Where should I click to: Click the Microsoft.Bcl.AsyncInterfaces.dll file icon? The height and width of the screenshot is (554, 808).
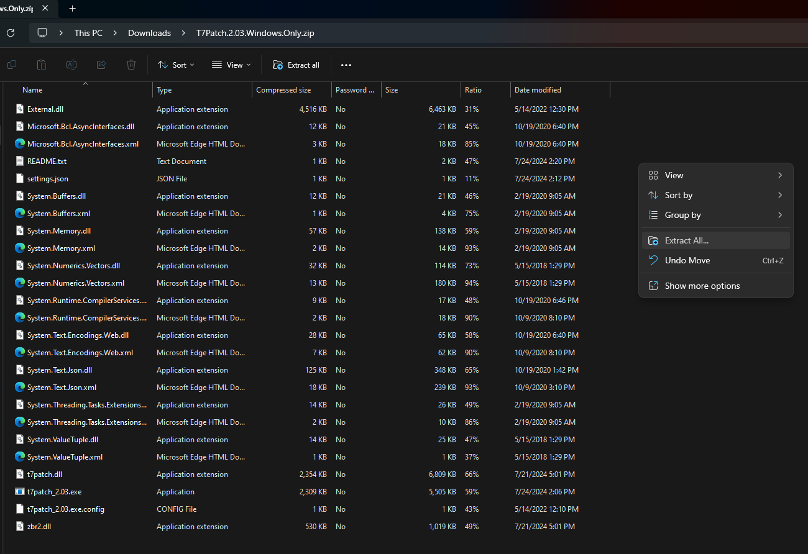[x=20, y=126]
